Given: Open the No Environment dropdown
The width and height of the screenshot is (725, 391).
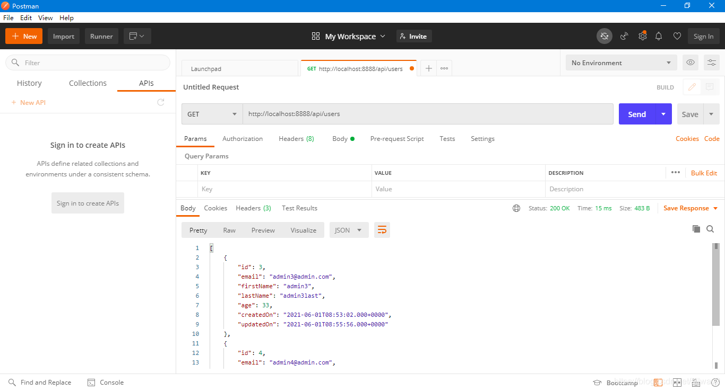Looking at the screenshot, I should 621,63.
